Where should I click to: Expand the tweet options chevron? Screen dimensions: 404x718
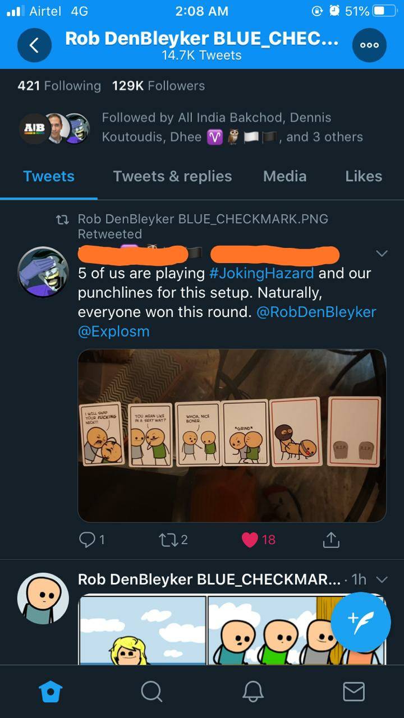click(x=382, y=254)
